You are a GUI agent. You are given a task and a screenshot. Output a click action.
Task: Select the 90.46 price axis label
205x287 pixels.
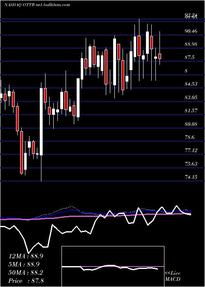191,31
